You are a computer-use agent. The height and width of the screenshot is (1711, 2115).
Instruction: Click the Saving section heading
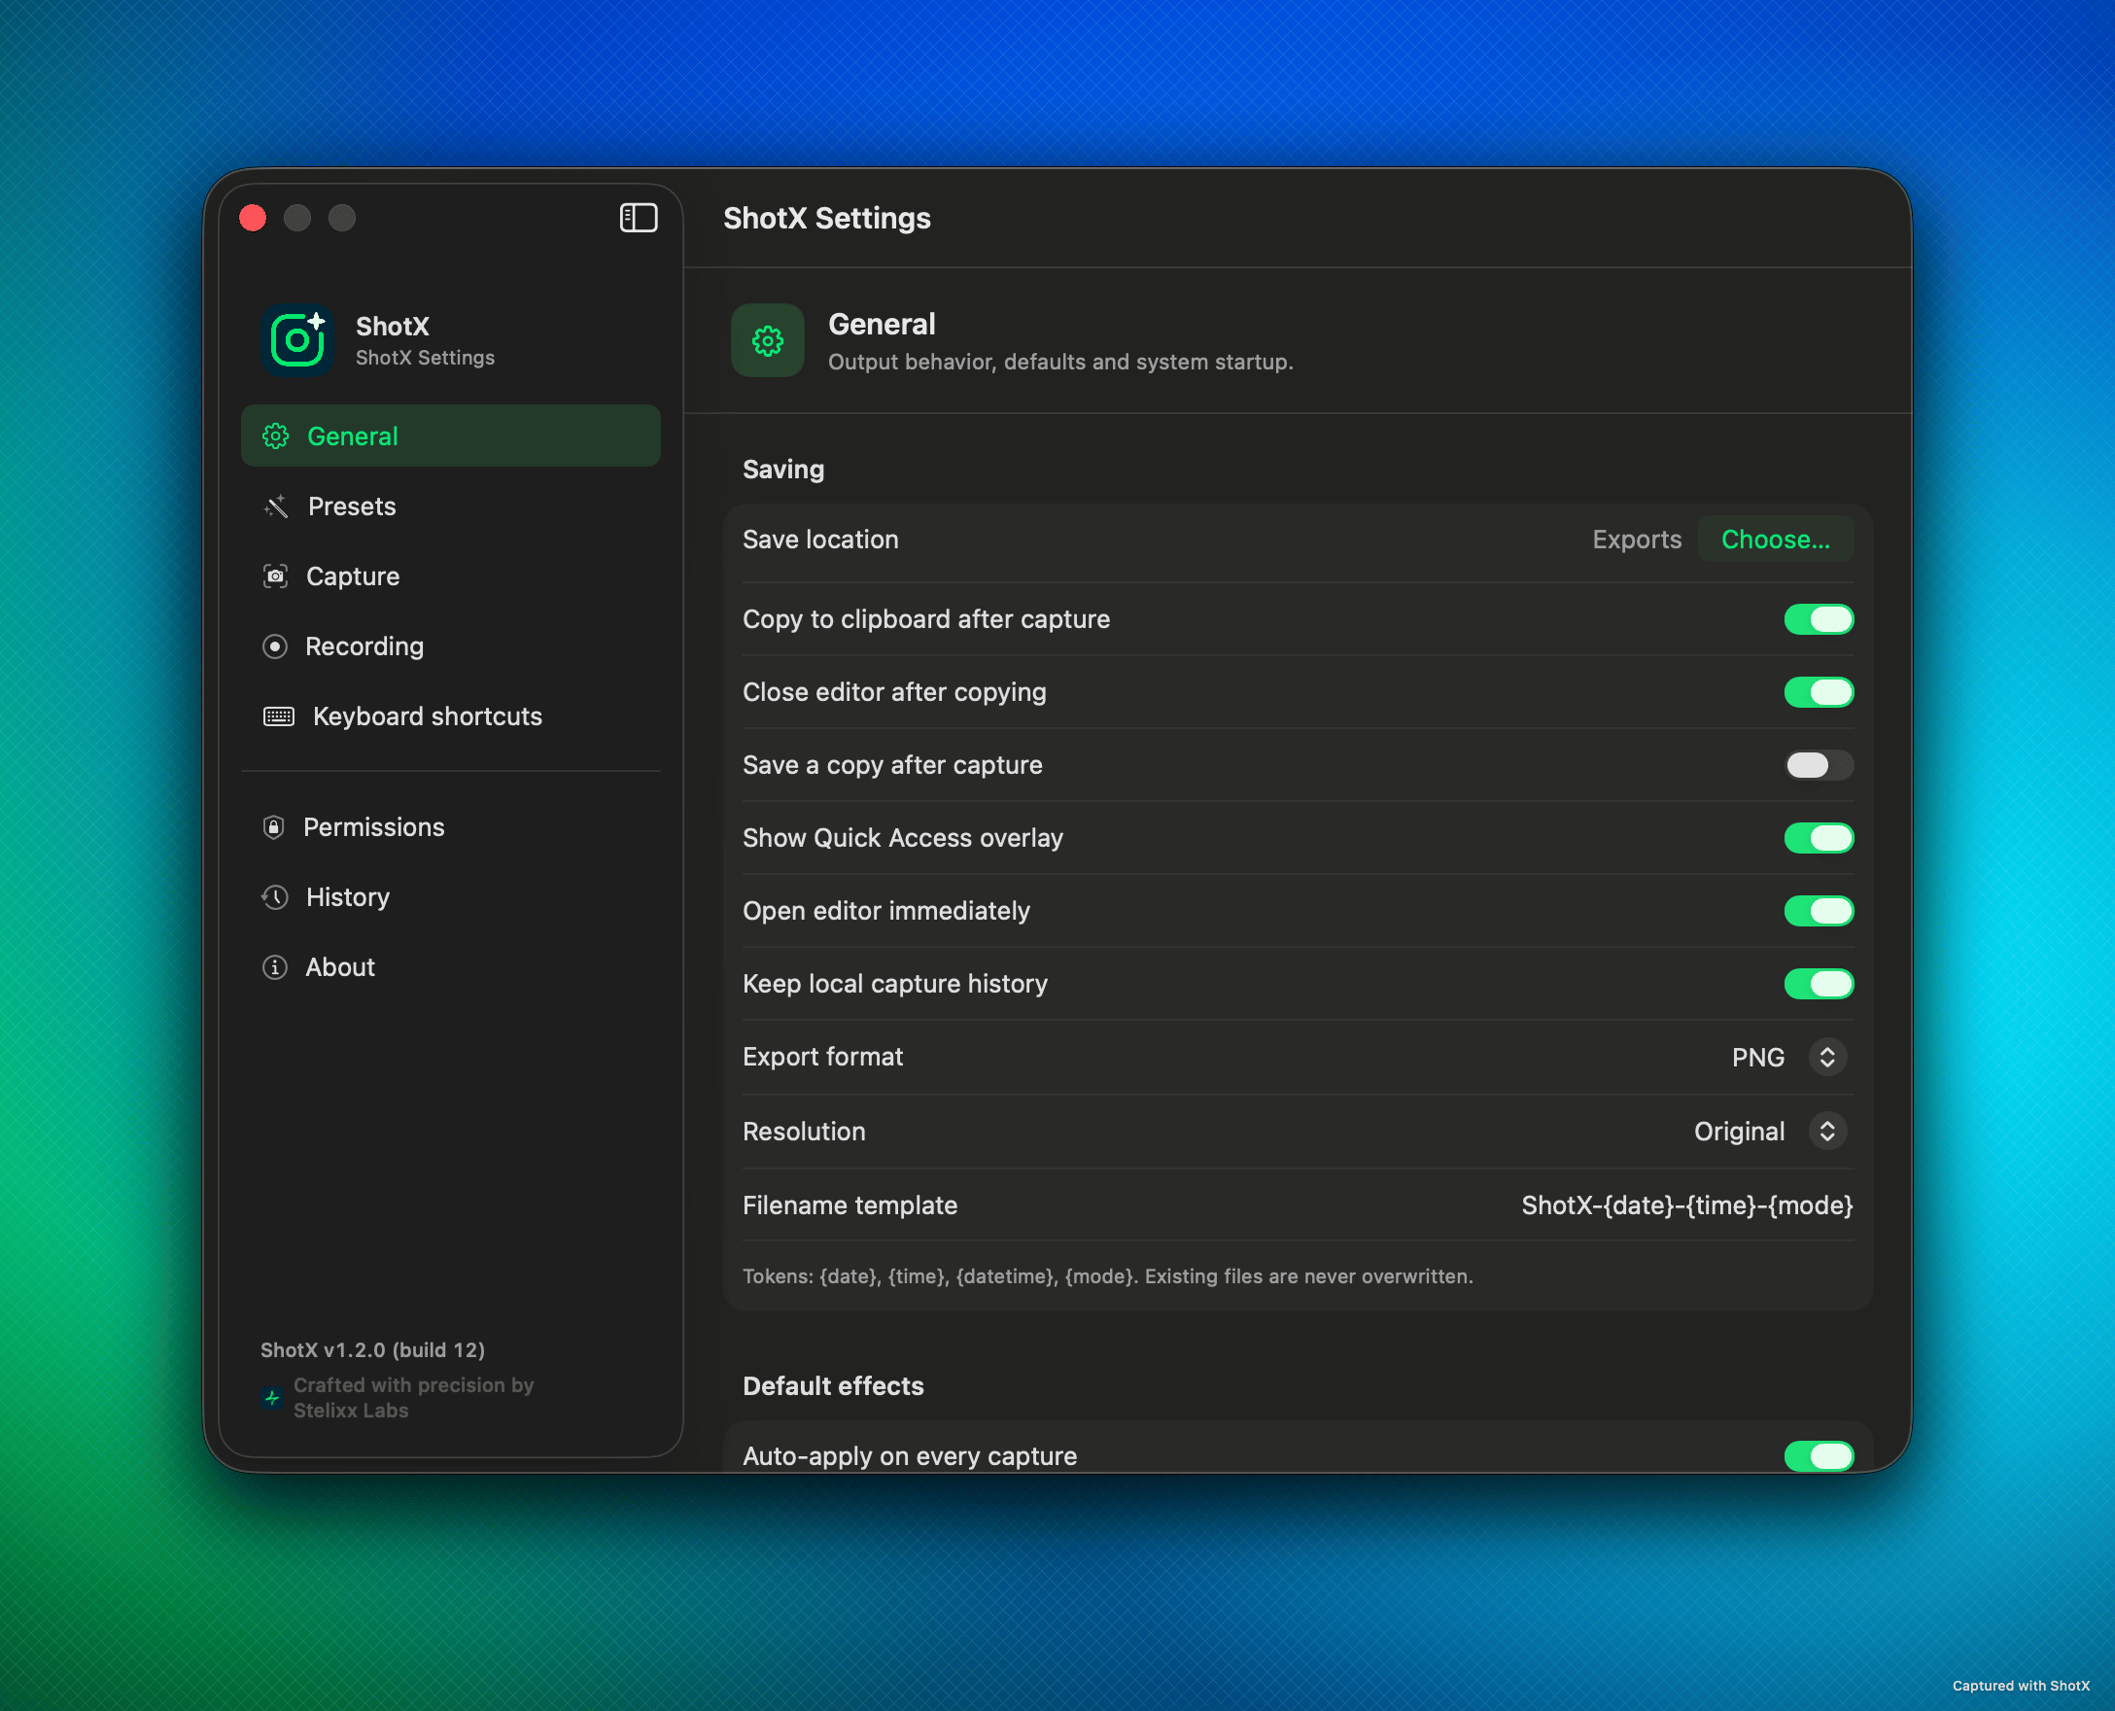click(783, 470)
